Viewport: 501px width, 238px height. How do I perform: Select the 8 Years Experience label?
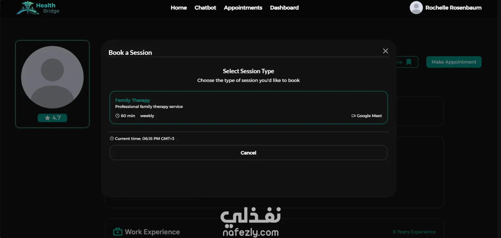coord(414,232)
